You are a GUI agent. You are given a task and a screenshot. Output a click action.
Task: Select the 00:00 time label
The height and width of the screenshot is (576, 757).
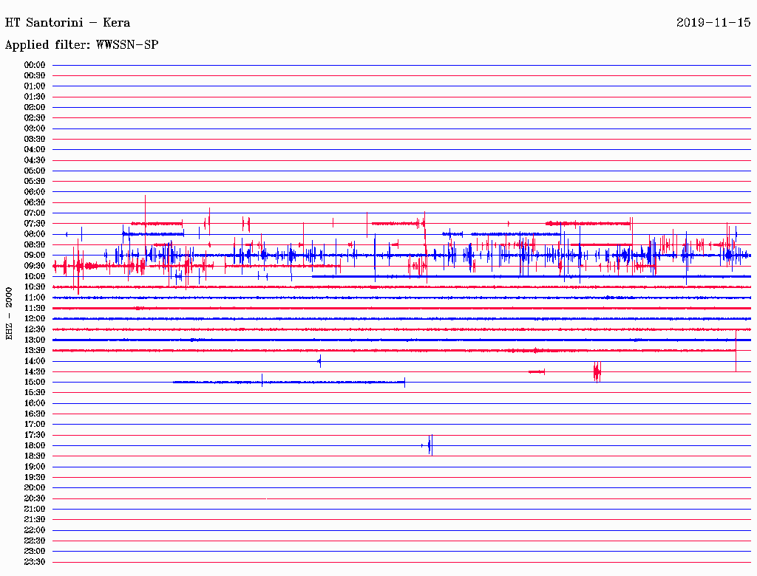tap(34, 65)
